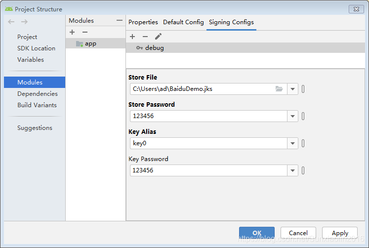Click the back navigation arrow
The height and width of the screenshot is (248, 369).
pyautogui.click(x=11, y=22)
